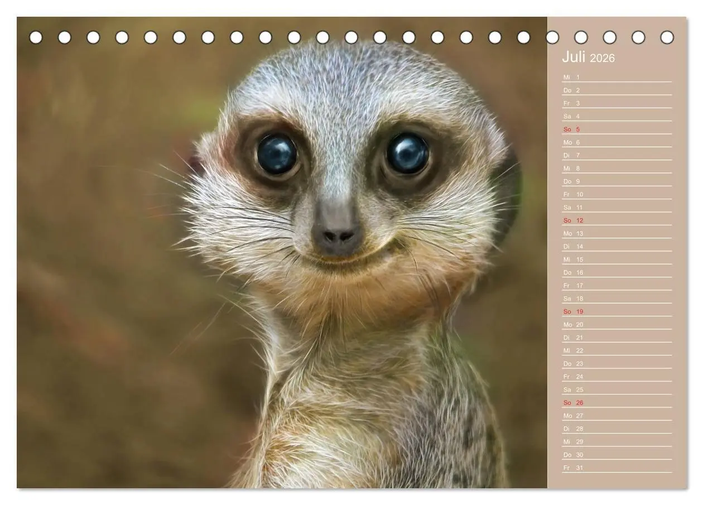Select the 'Fr 24' calendar row

point(617,377)
